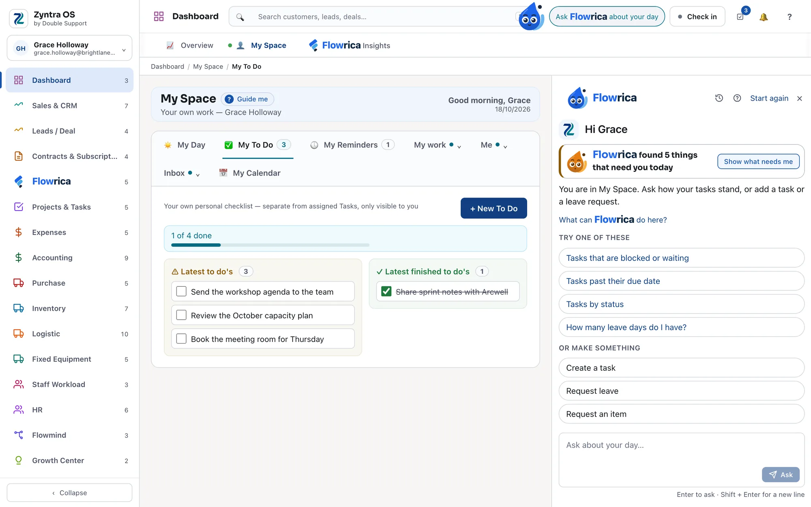Mark 'Book the meeting room for Thursday' done
Viewport: 811px width, 507px height.
point(181,339)
